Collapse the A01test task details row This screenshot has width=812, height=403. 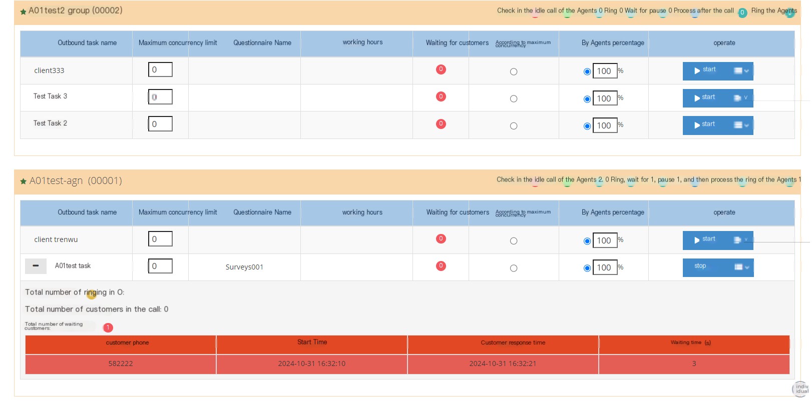tap(36, 266)
